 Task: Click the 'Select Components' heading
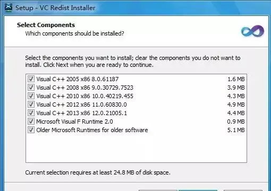pos(46,25)
